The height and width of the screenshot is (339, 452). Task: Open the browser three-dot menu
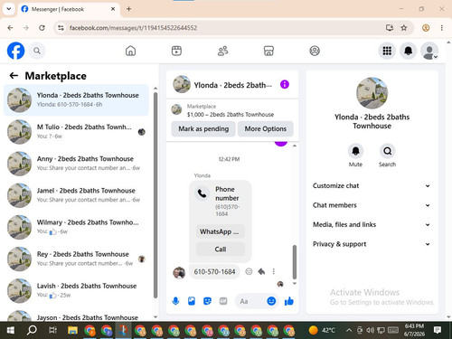coord(441,28)
